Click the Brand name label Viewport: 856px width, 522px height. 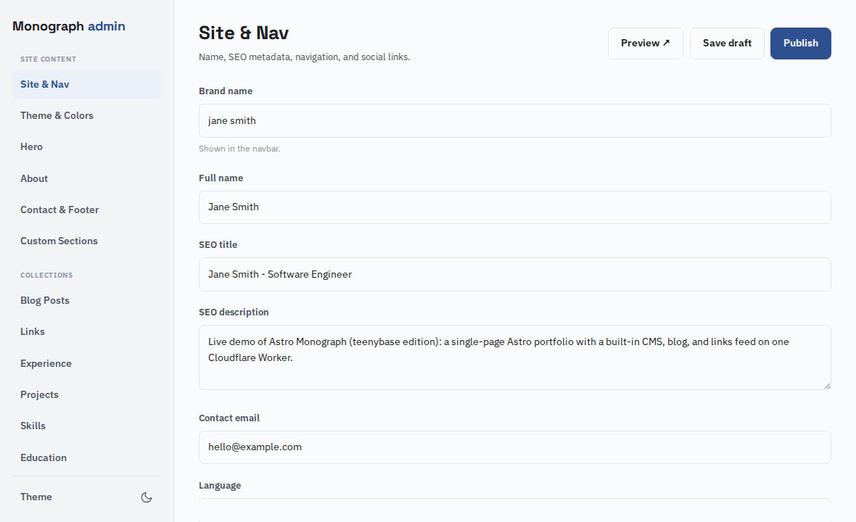[226, 91]
